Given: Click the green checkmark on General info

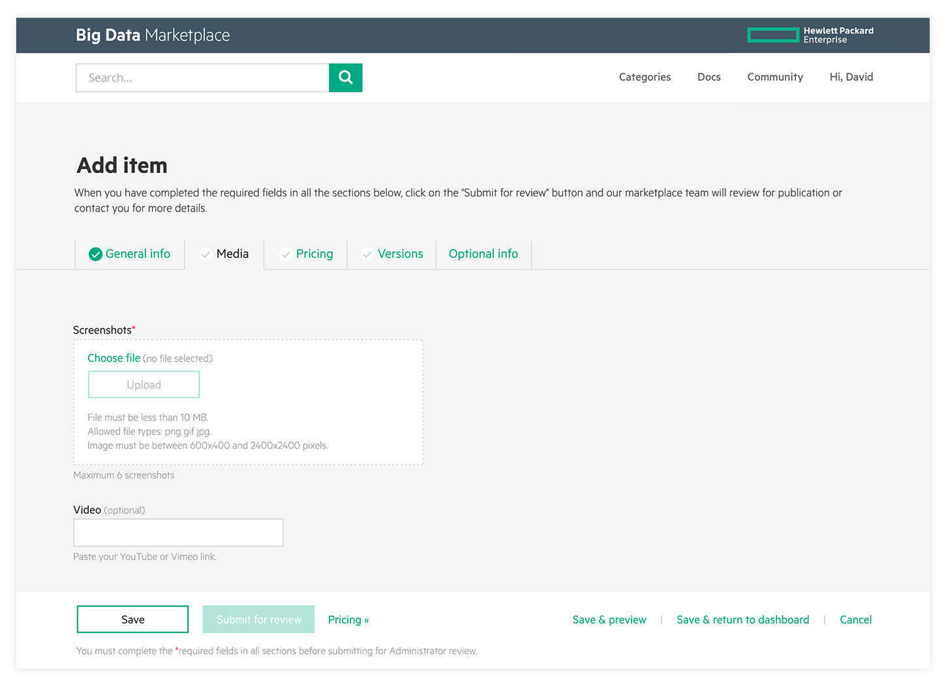Looking at the screenshot, I should tap(95, 254).
